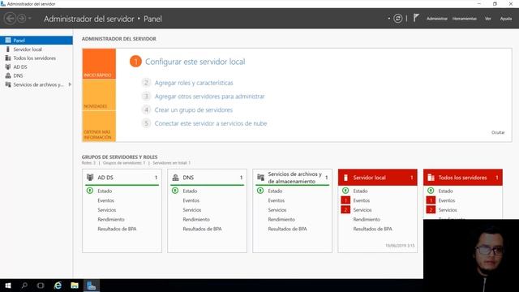Open Inicio rápido tile
This screenshot has width=519, height=292.
(99, 64)
